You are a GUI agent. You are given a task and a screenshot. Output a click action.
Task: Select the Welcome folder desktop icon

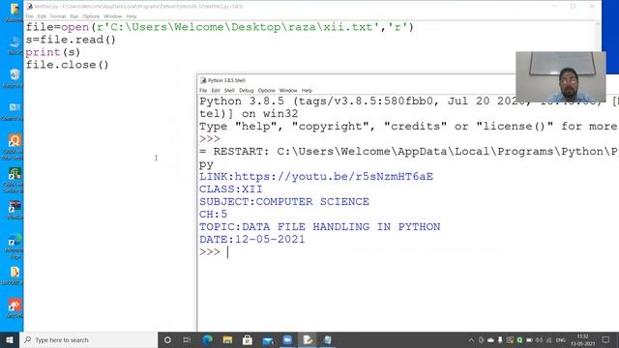click(x=14, y=12)
